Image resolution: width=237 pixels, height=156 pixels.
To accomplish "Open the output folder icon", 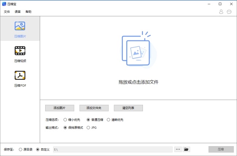I will click(186, 149).
